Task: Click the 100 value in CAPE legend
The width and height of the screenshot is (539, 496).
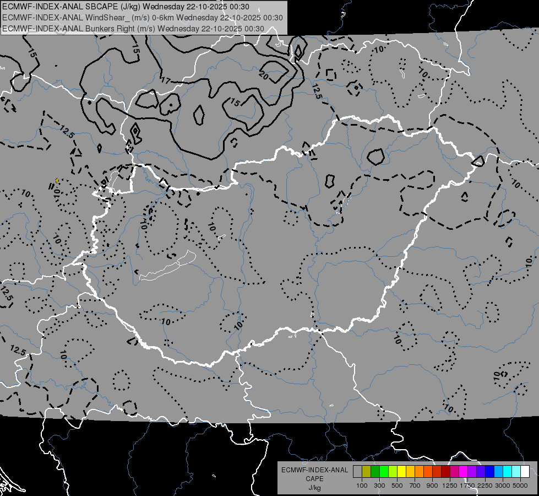Action: point(362,486)
